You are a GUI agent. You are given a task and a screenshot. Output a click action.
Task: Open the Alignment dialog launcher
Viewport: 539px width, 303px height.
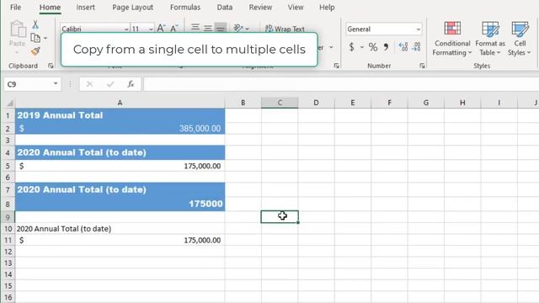pos(336,66)
